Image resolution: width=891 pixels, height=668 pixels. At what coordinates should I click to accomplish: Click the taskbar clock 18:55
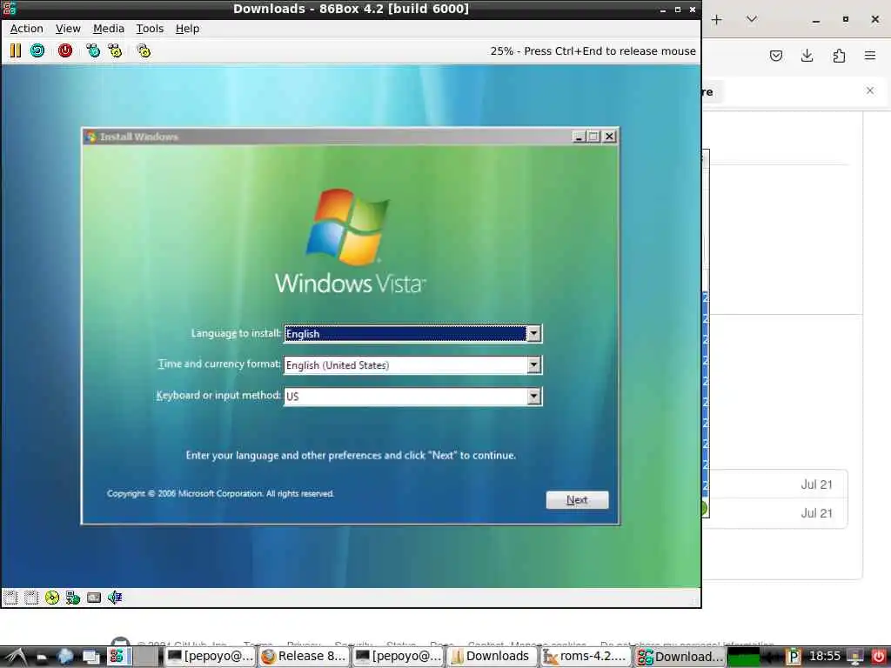(824, 656)
